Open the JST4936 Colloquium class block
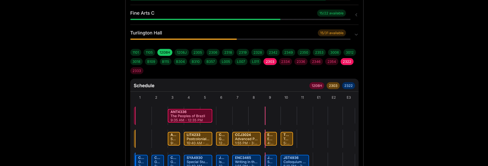Screen dimensions: 488x166 pos(294,160)
